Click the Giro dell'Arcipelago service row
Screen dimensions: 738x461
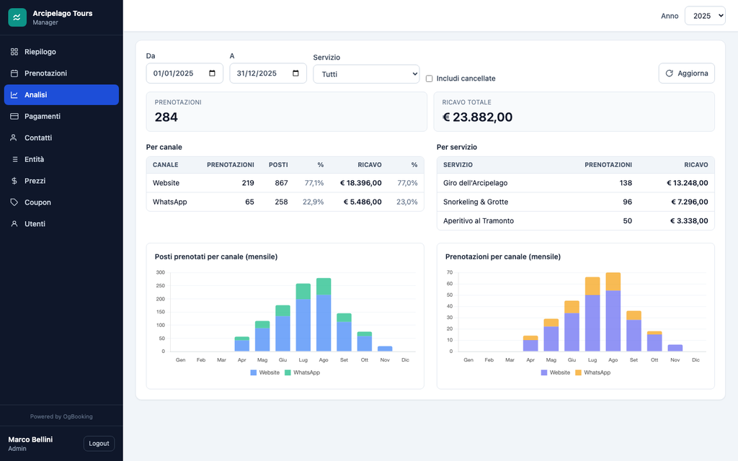coord(575,183)
